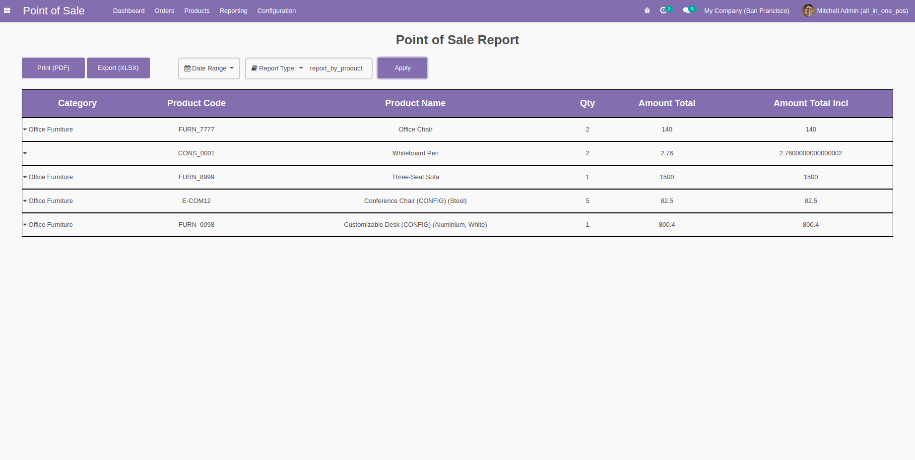
Task: Expand the Three-Seat Sofa row caret
Action: pyautogui.click(x=25, y=177)
